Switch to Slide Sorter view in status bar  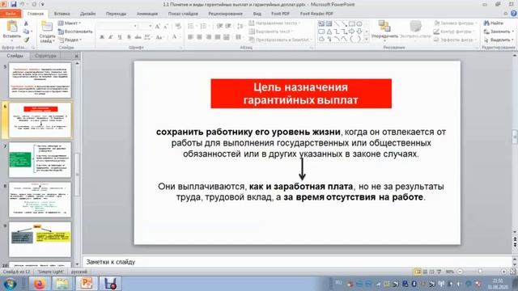(x=425, y=272)
